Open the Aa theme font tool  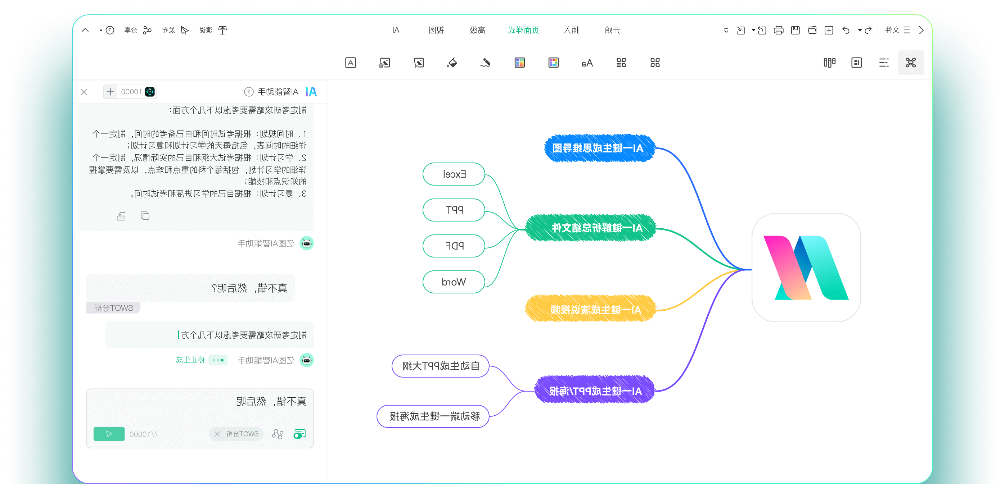(587, 62)
